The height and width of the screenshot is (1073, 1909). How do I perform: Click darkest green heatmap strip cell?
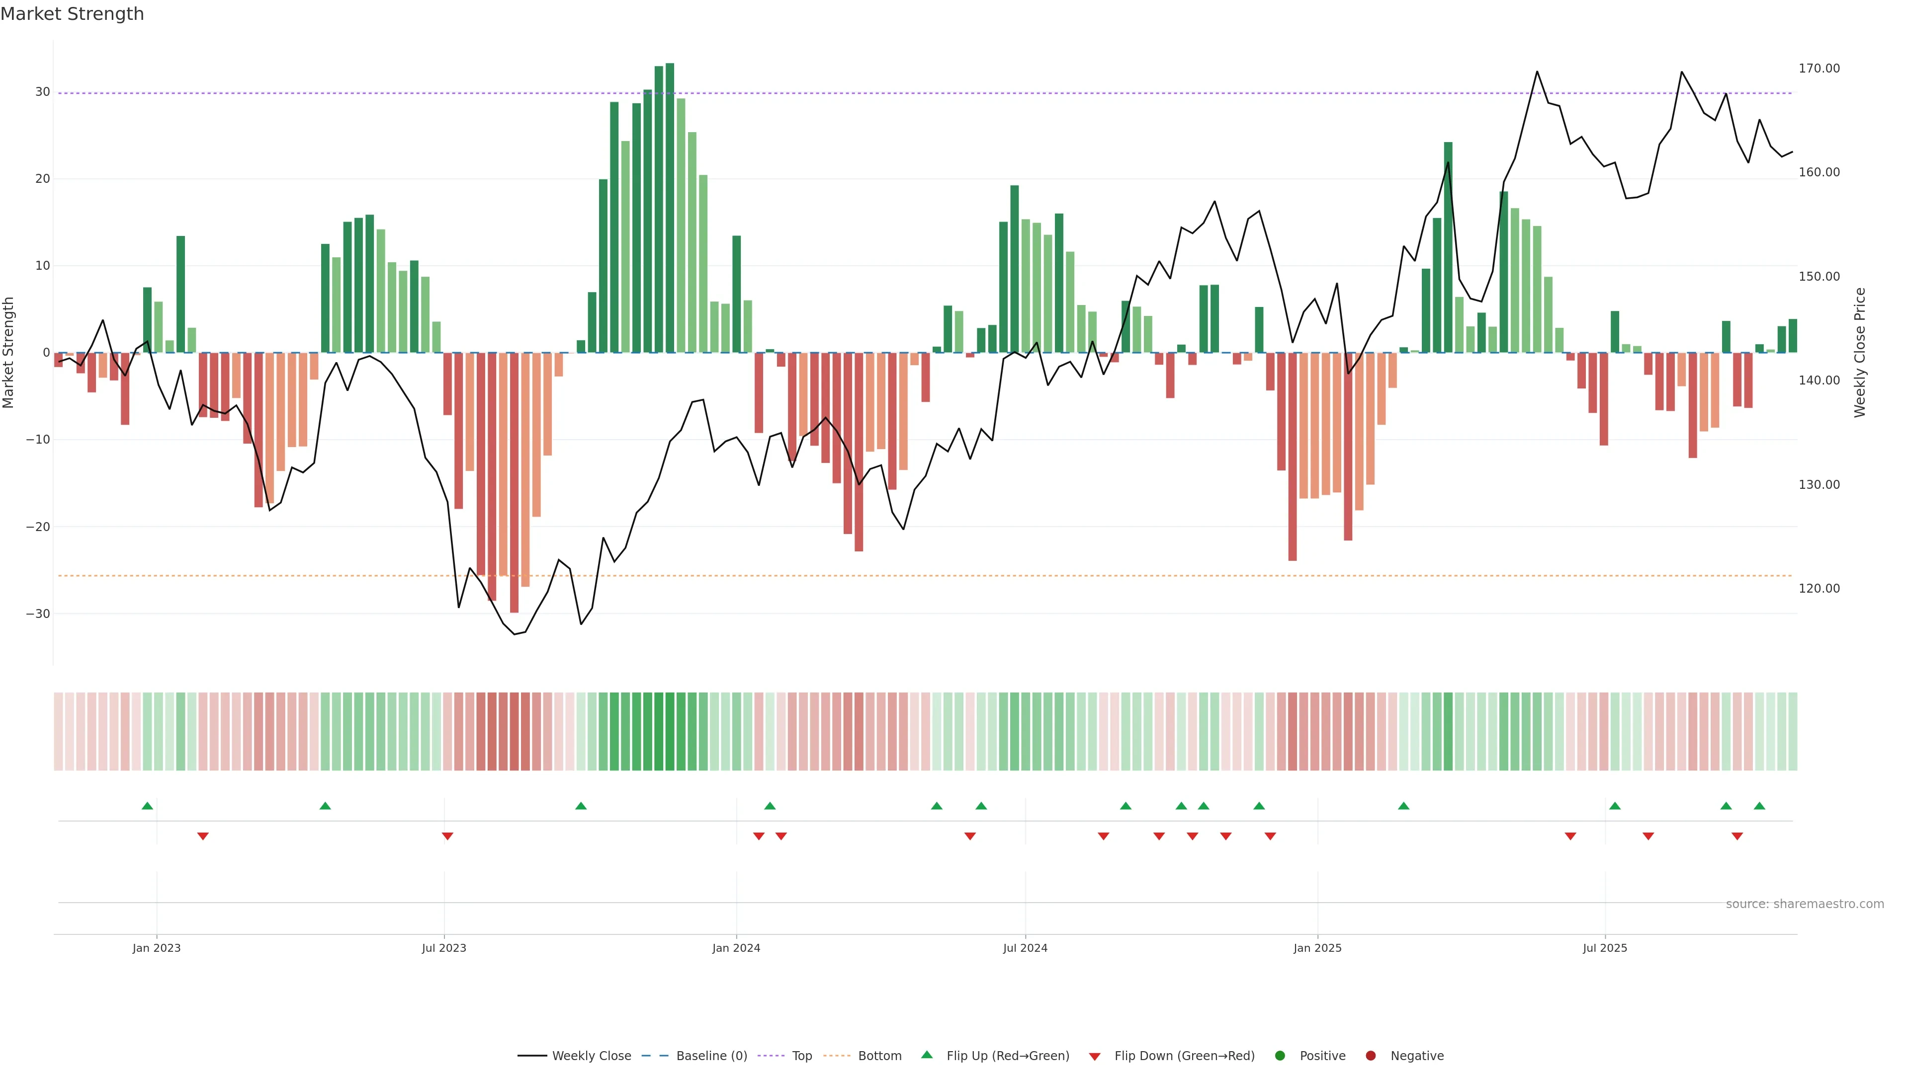[x=670, y=732]
